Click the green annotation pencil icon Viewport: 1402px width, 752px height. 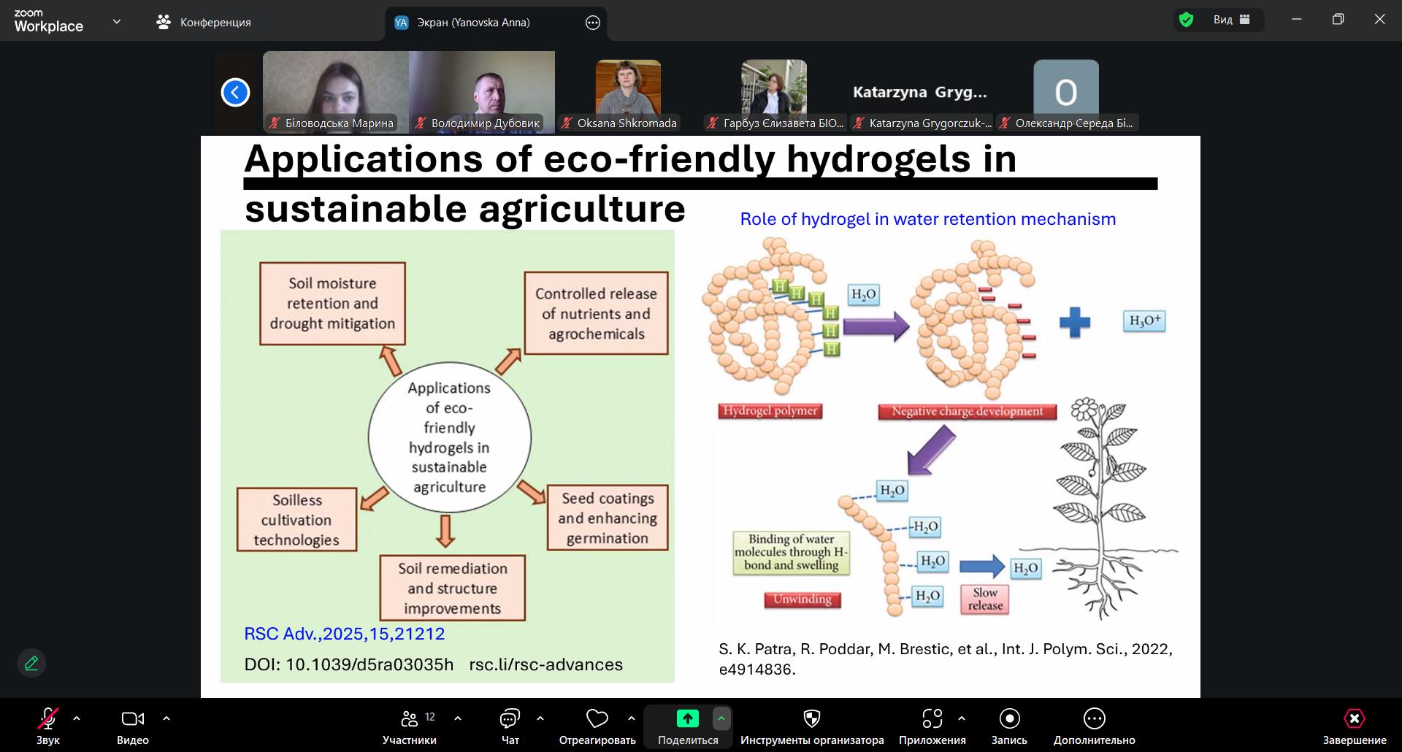pyautogui.click(x=31, y=663)
